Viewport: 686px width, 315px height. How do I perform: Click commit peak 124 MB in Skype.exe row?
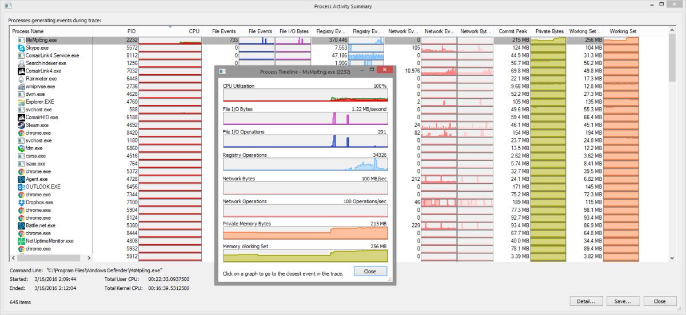tap(520, 48)
